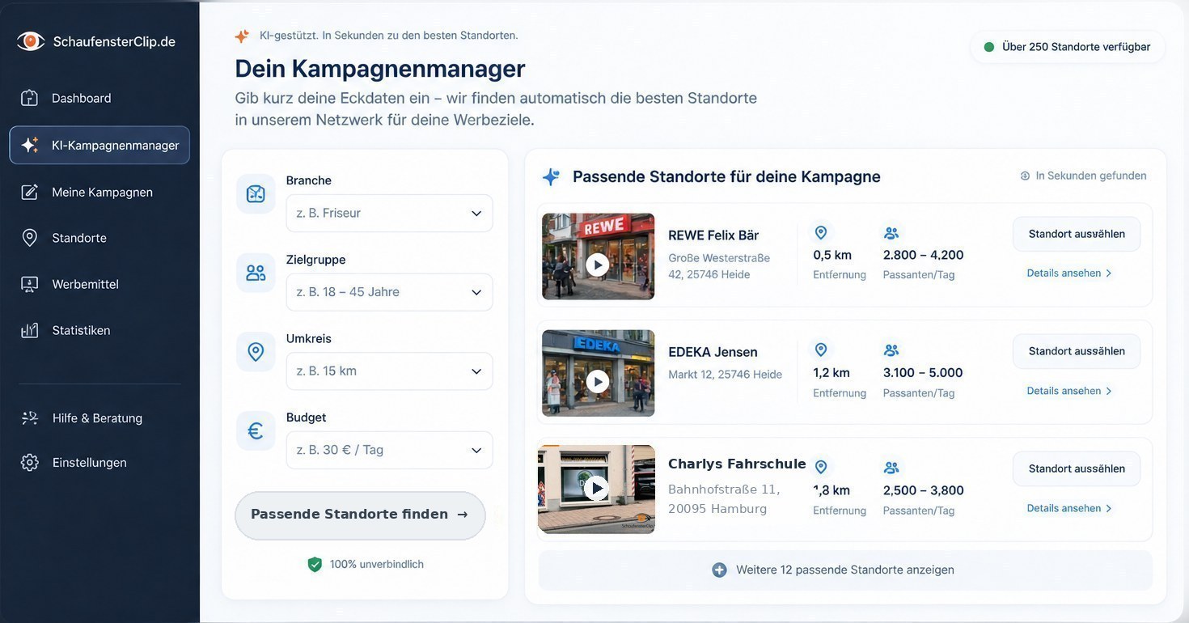Open the Zielgruppe dropdown
This screenshot has width=1189, height=623.
click(389, 292)
